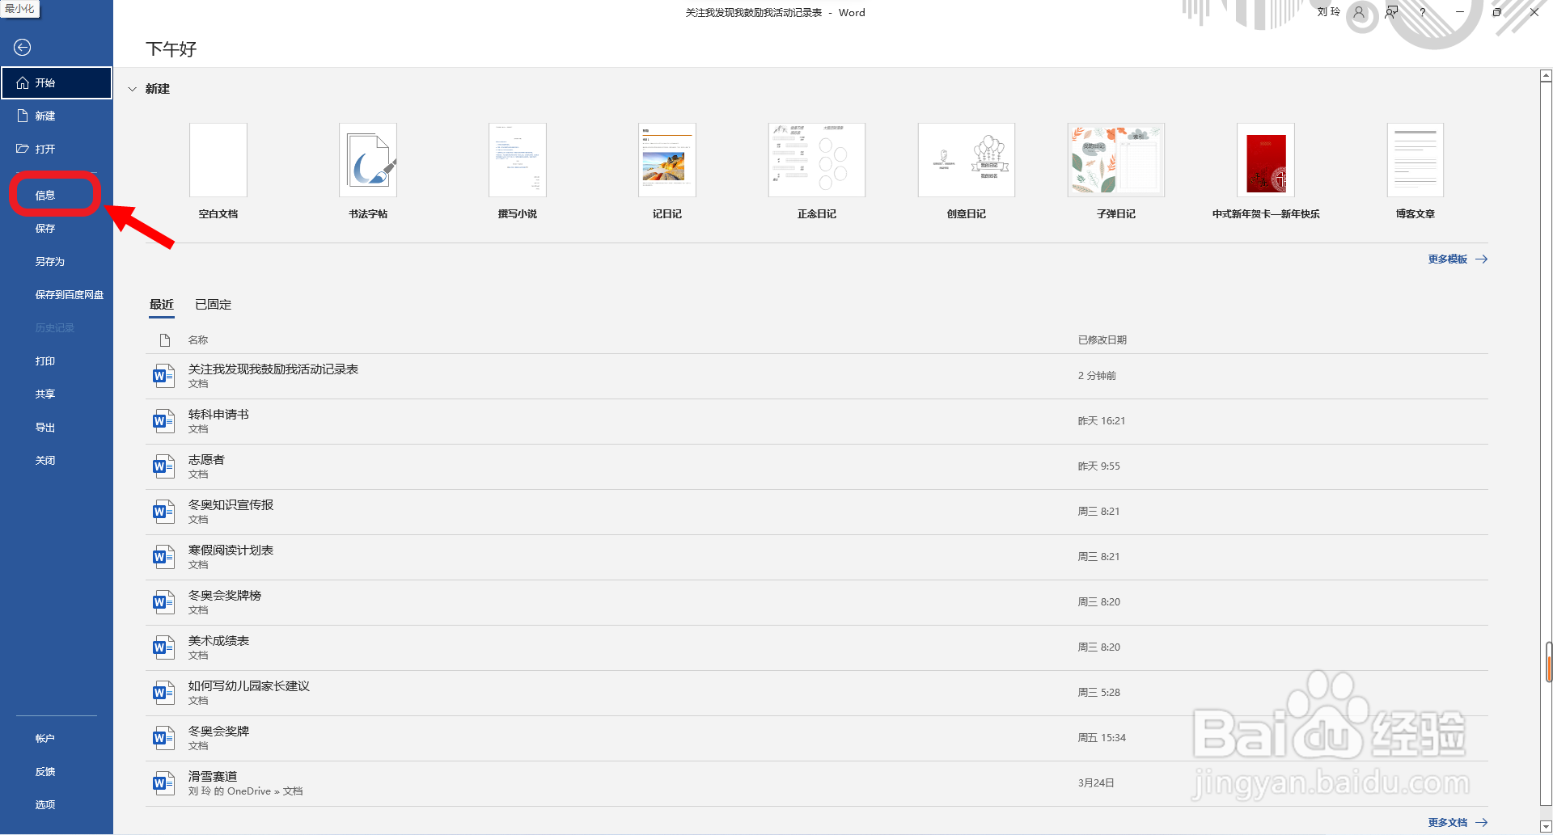Switch to the 最近 tab
Screen dimensions: 1553x835
tap(162, 305)
